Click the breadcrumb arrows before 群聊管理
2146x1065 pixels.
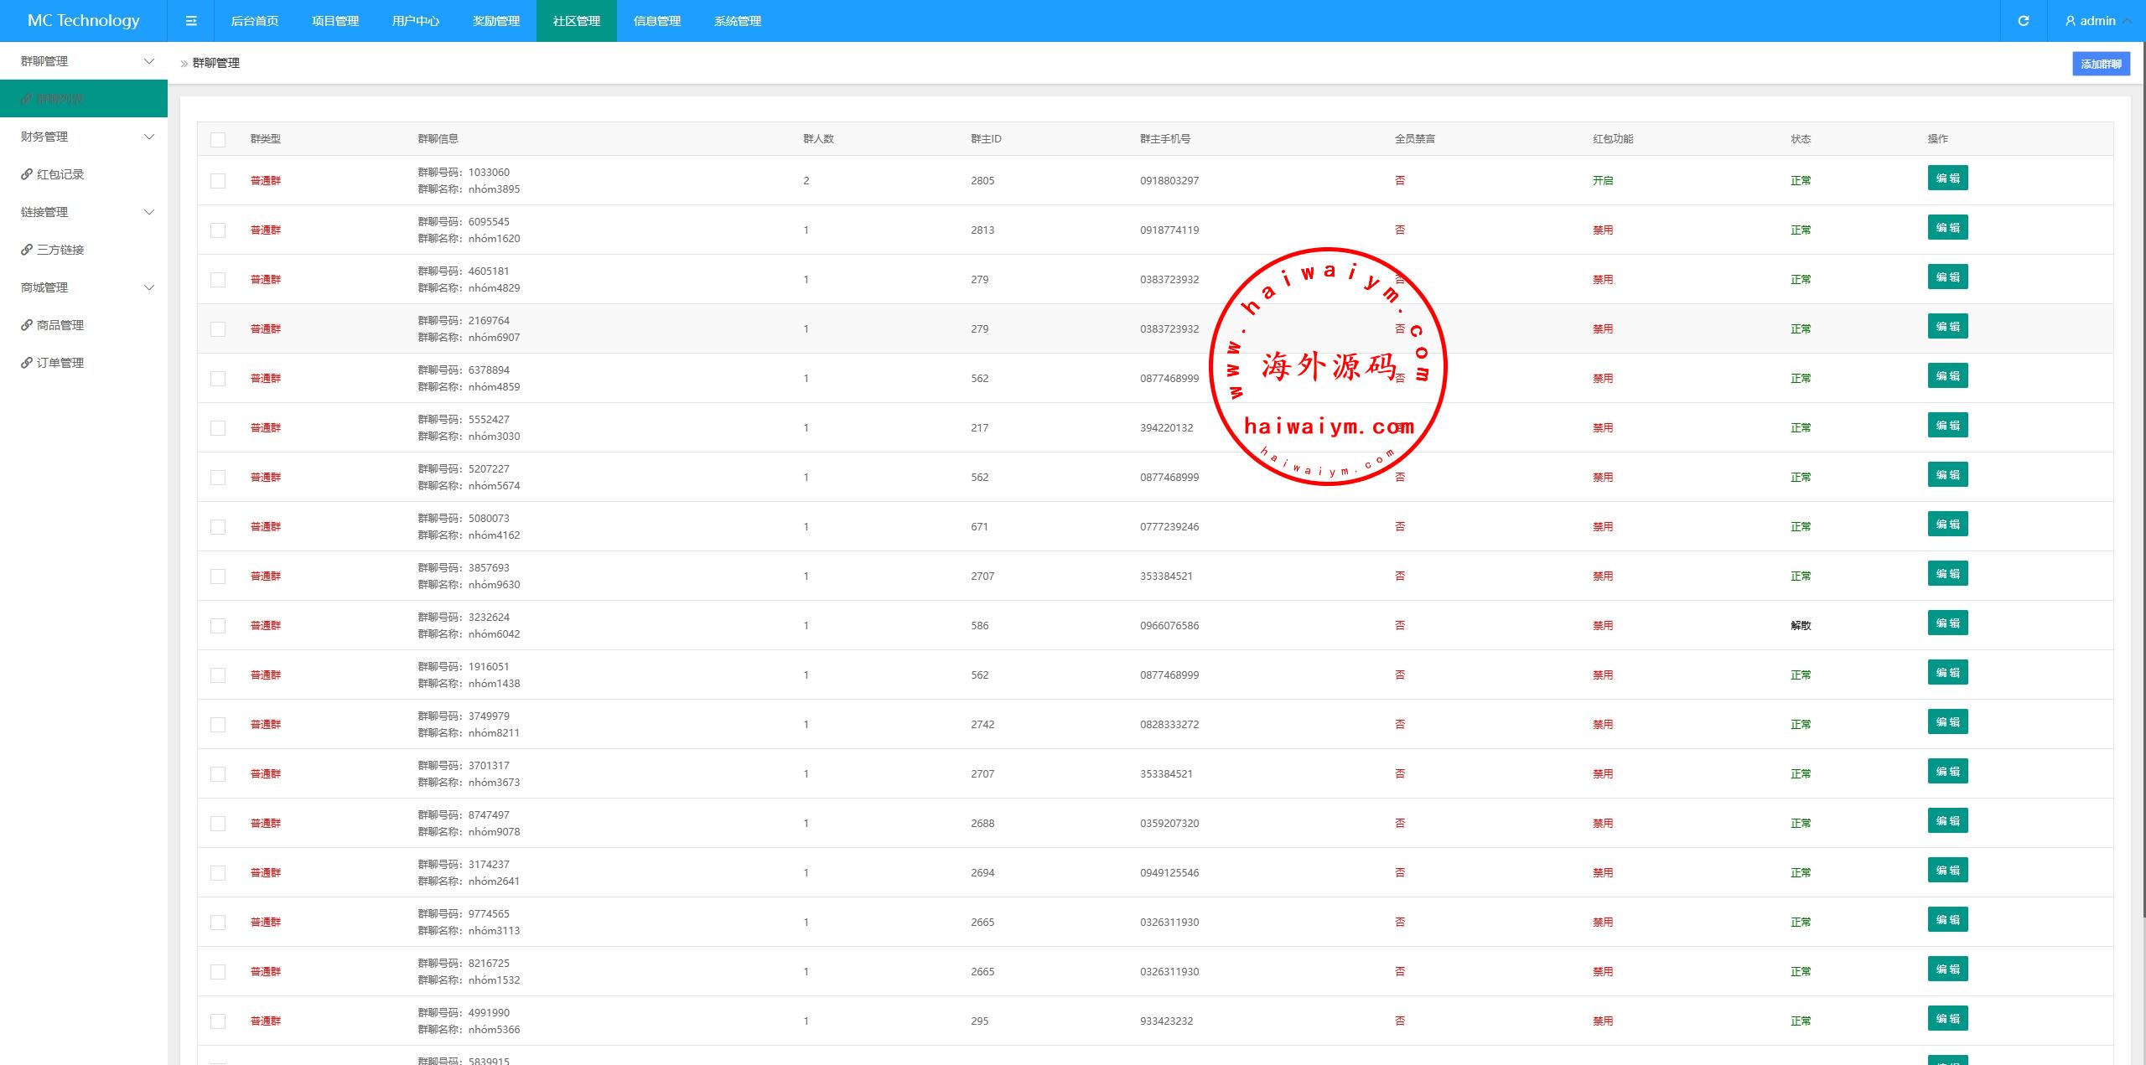coord(184,64)
